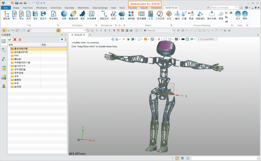Select the 运动副和约束 folder in tree
Viewport: 261px width, 161px height.
tap(21, 52)
